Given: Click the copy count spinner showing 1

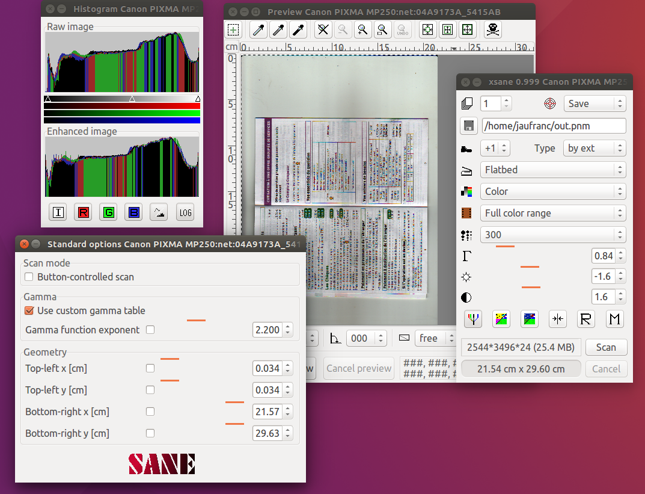Looking at the screenshot, I should click(x=496, y=103).
